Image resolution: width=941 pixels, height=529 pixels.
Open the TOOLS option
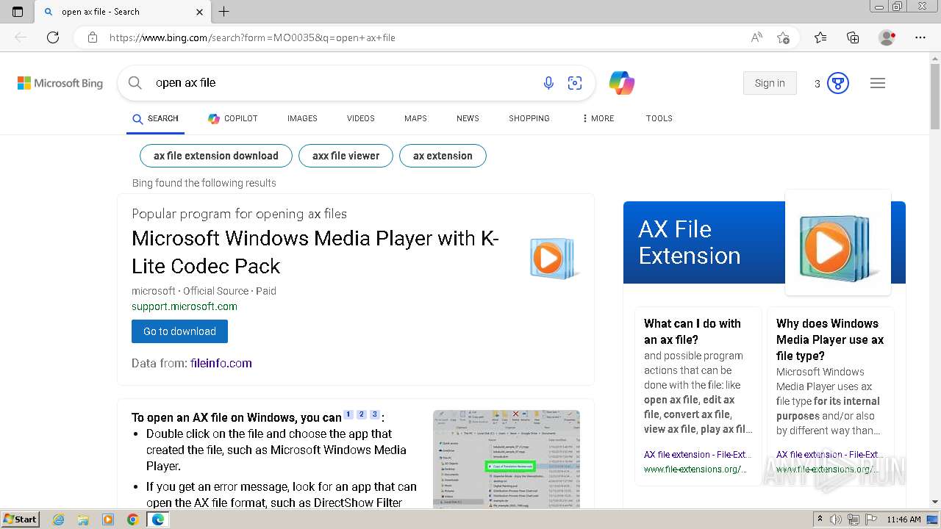pyautogui.click(x=659, y=118)
